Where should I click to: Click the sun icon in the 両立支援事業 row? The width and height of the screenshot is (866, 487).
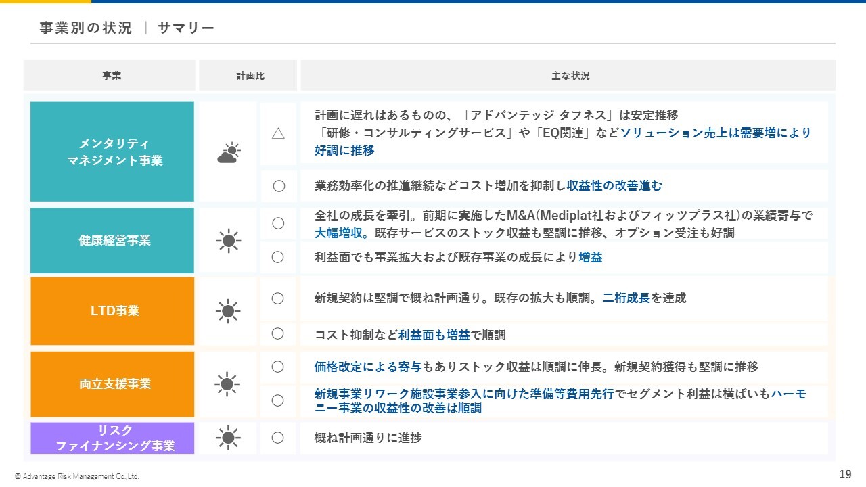click(228, 384)
